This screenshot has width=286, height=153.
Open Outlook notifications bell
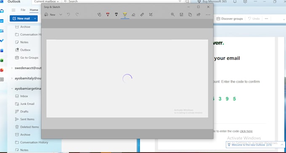pyautogui.click(x=235, y=1)
